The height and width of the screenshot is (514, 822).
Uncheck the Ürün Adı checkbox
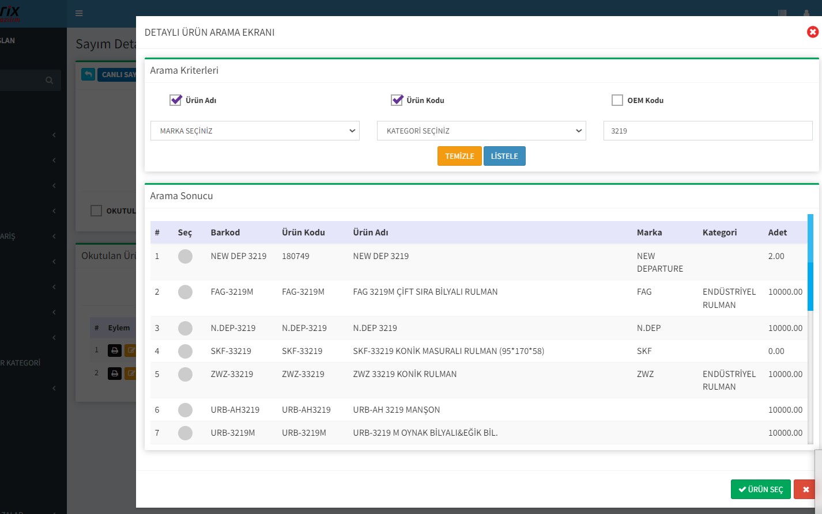pos(176,100)
